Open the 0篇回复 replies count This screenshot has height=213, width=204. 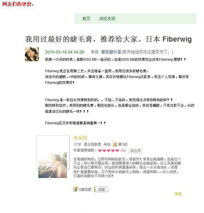point(85,189)
